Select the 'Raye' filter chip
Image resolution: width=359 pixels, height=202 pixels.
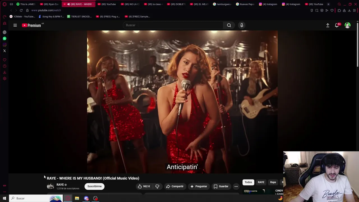pyautogui.click(x=273, y=182)
